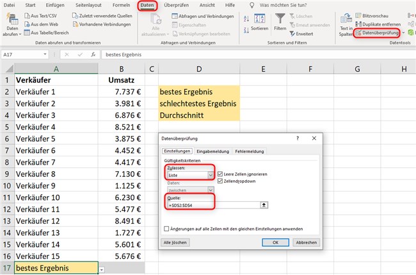The image size is (416, 275).
Task: Open Abfragen und Verbindungen pane
Action: pyautogui.click(x=203, y=16)
